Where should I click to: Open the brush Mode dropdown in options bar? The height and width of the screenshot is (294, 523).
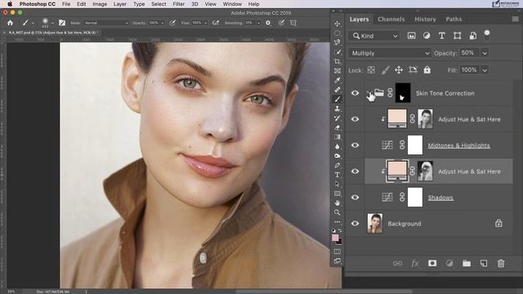[x=106, y=23]
